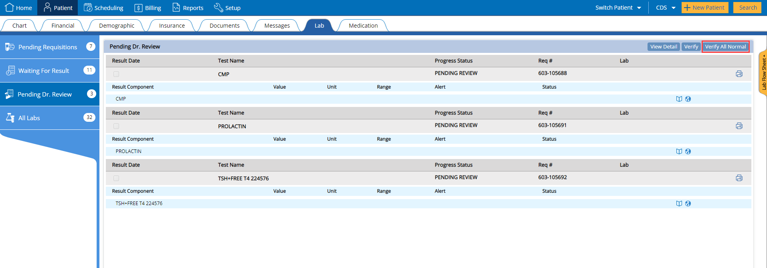Click the 7 badge on Pending Requisitions
Screen dimensions: 767x268
91,46
